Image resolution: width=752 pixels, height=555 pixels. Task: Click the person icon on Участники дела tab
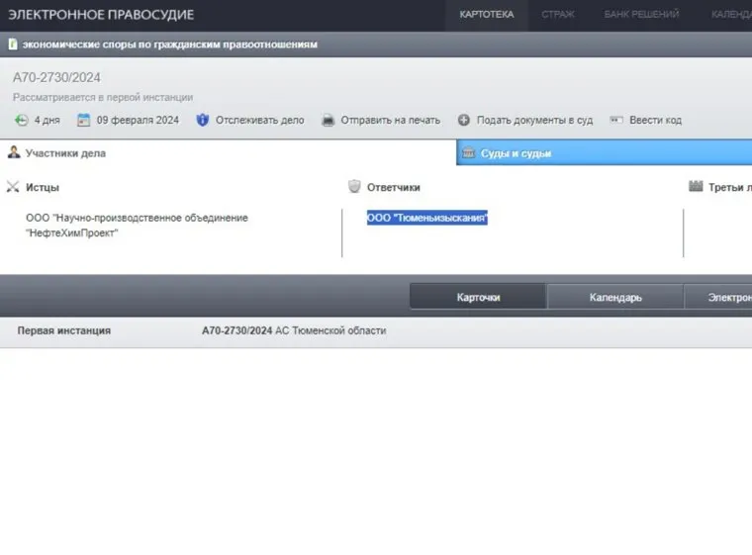[x=14, y=152]
